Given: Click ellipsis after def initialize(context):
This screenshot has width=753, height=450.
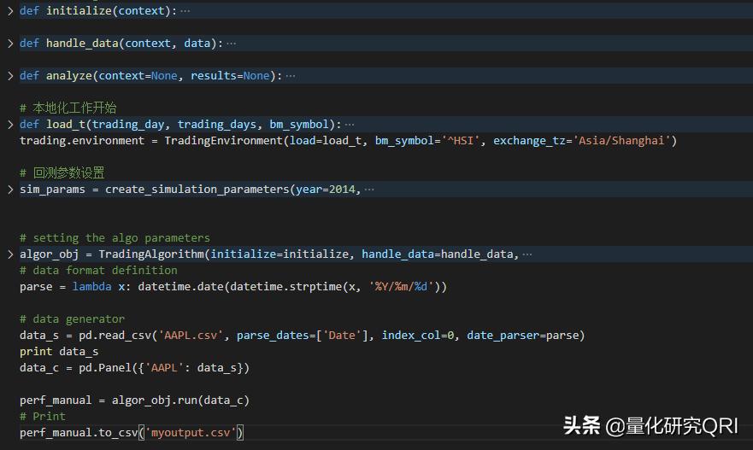Looking at the screenshot, I should (185, 11).
